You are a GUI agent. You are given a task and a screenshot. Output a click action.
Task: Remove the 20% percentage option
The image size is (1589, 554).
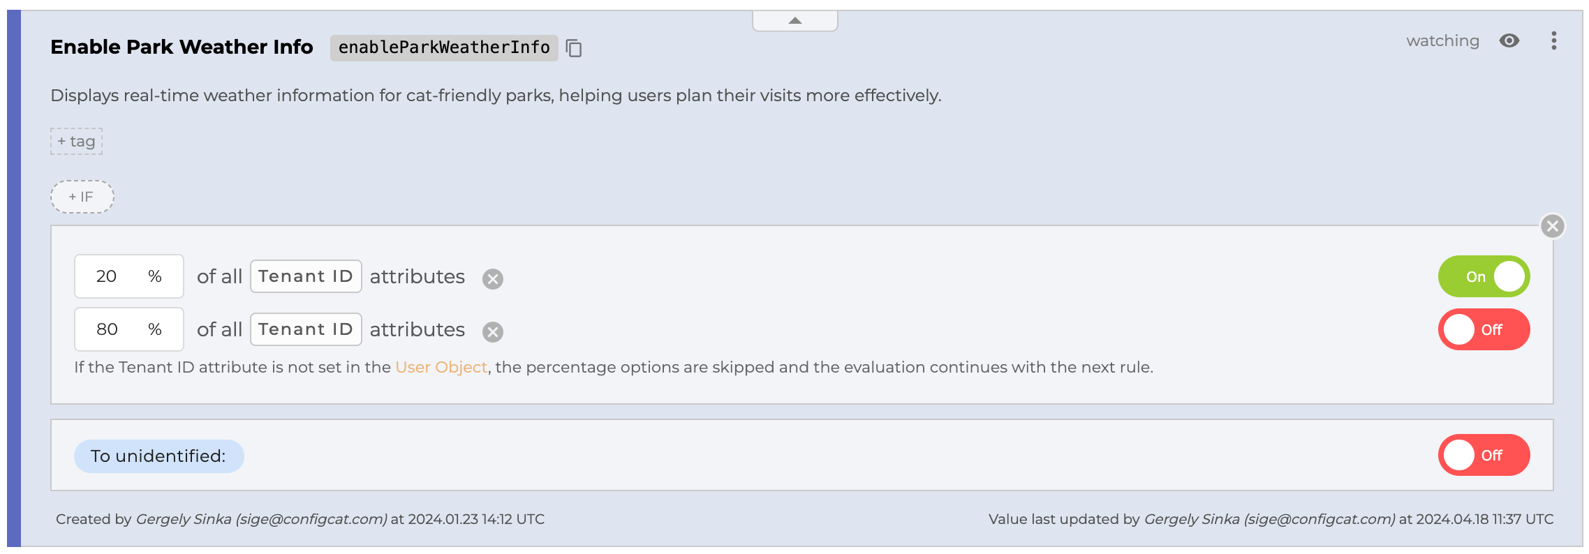[493, 279]
